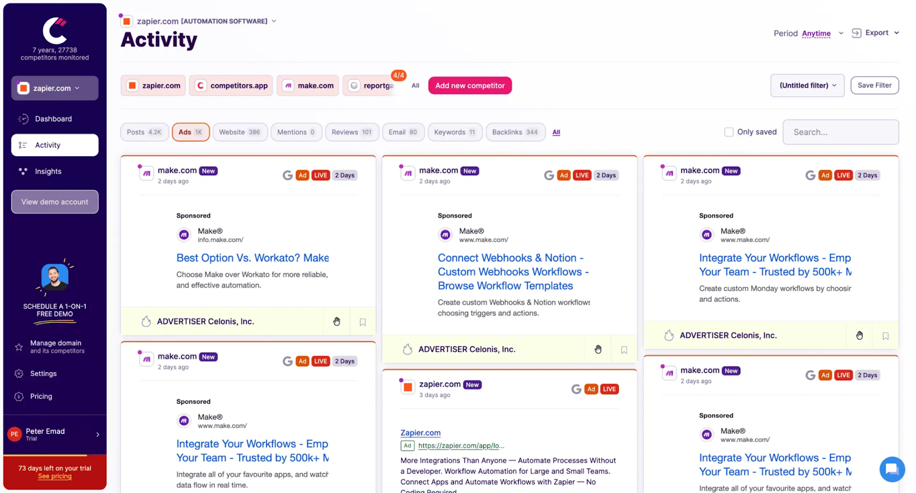Open Manage domain and its competitors
The image size is (916, 493).
57,347
